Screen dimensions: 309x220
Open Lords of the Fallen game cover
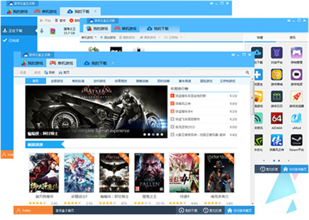click(x=149, y=173)
